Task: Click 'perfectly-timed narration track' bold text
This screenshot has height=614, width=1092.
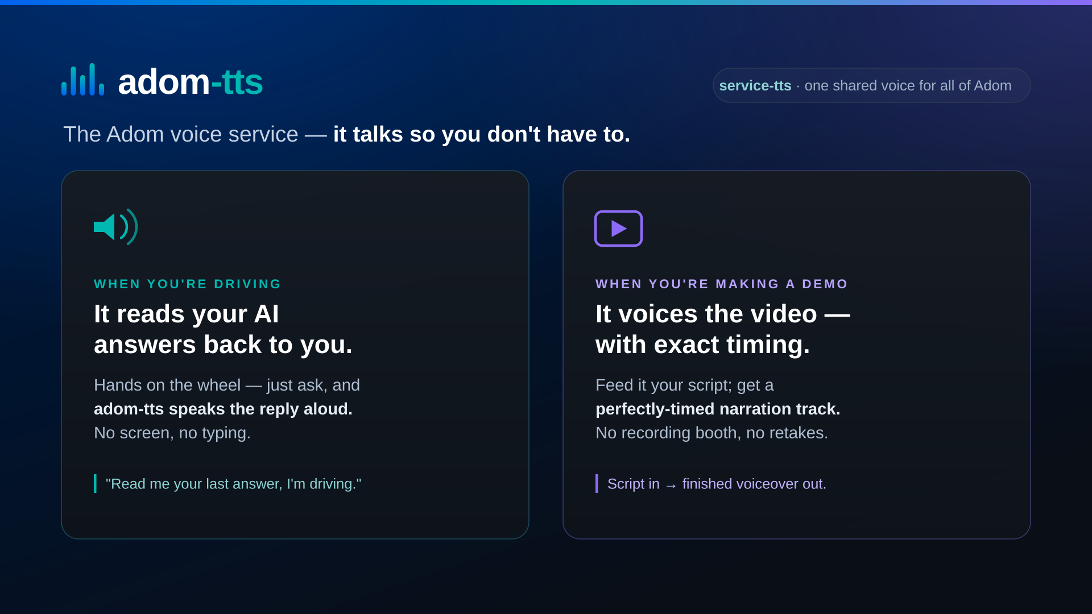Action: (x=718, y=409)
